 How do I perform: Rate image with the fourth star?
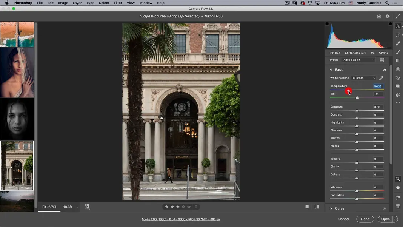(183, 207)
